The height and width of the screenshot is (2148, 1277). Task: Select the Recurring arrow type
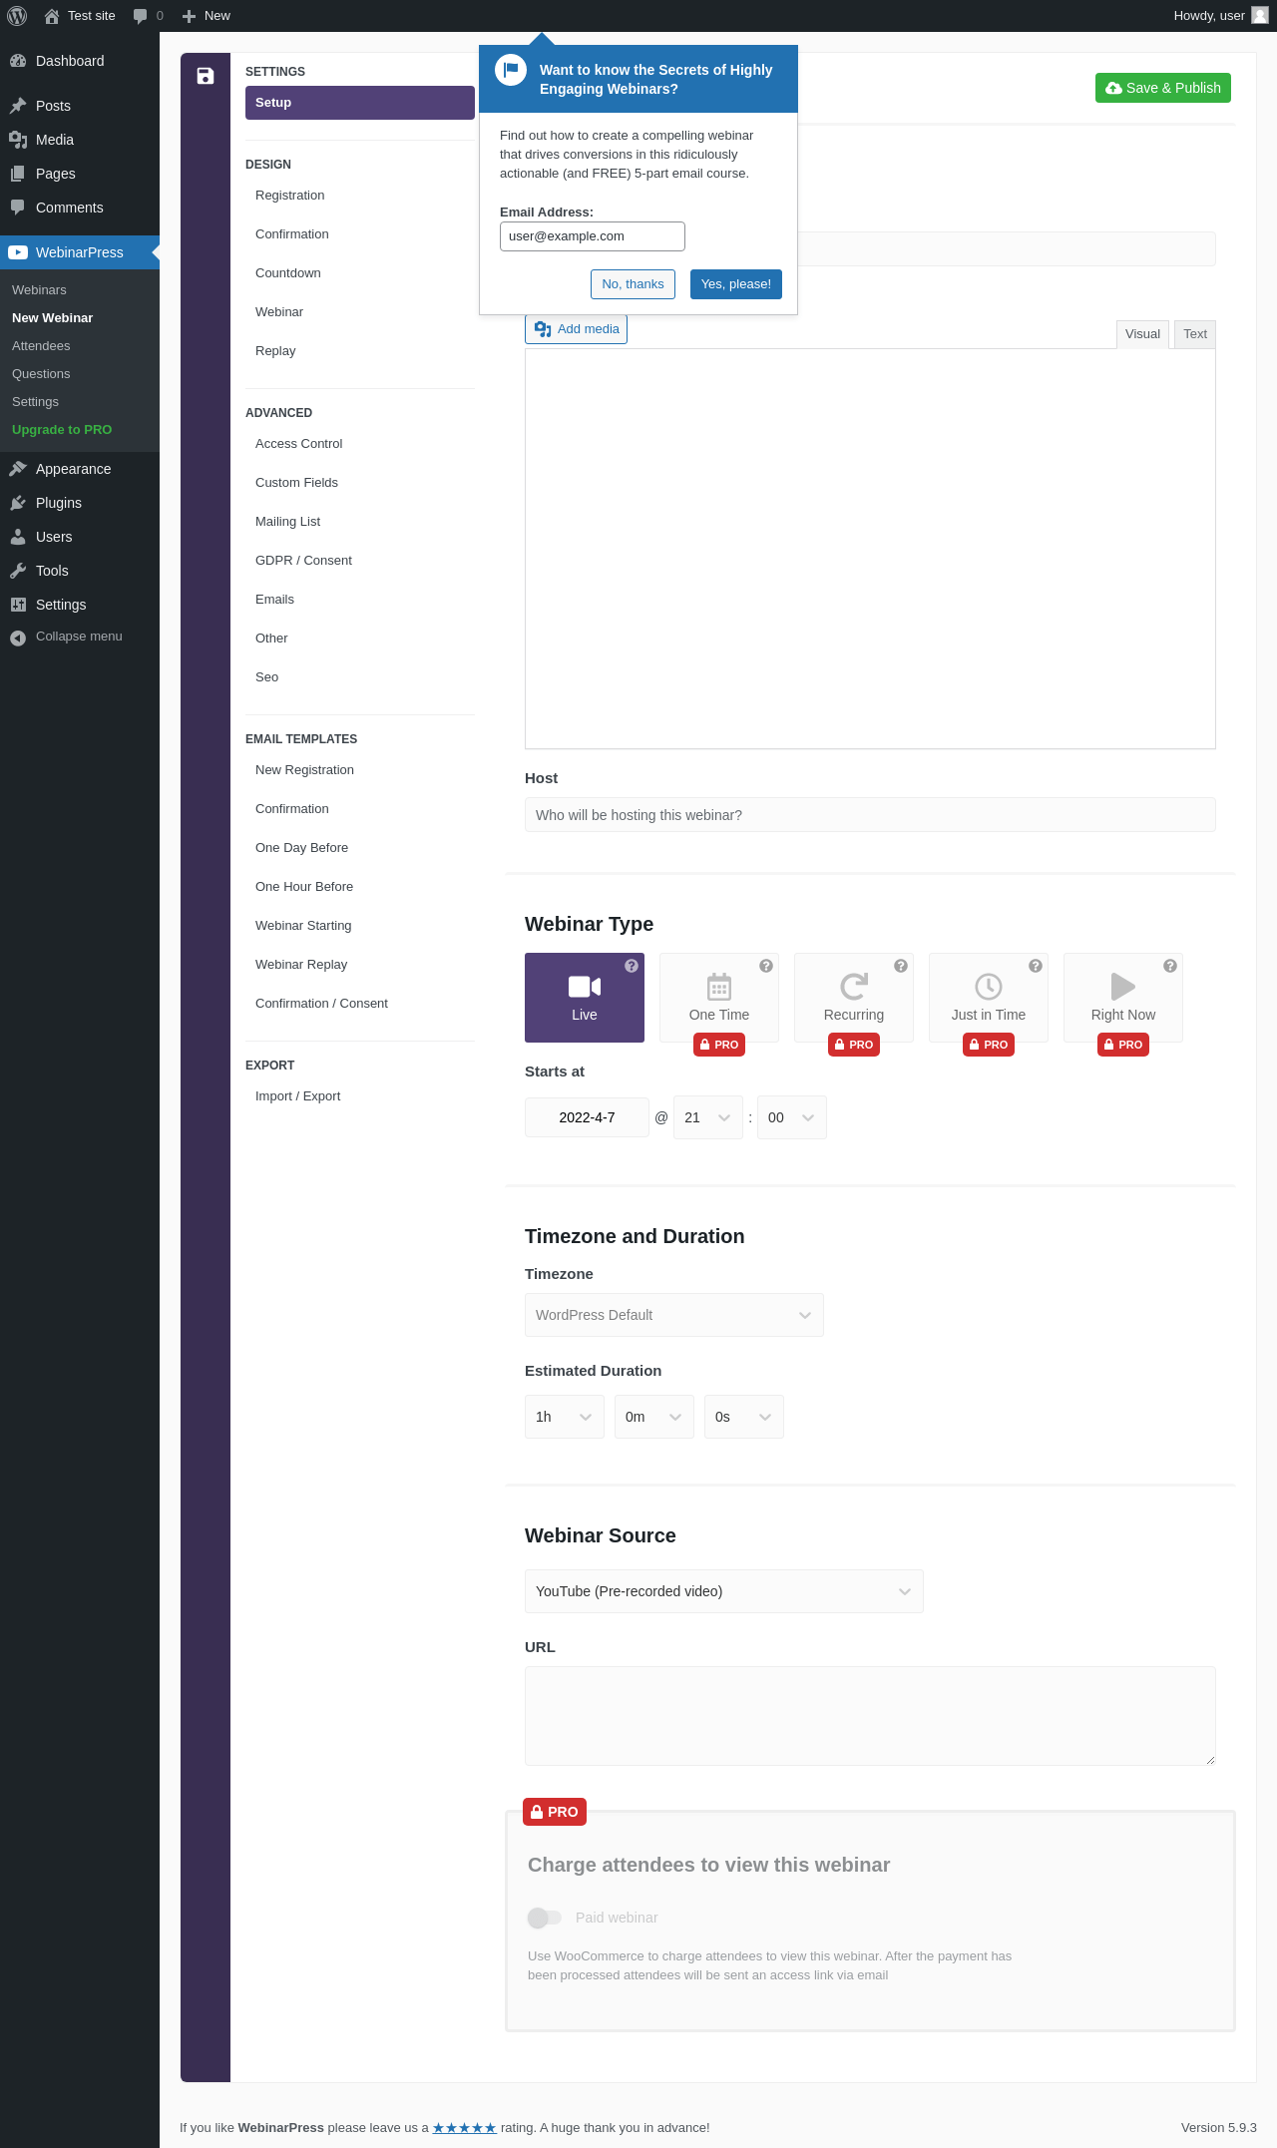pos(854,998)
